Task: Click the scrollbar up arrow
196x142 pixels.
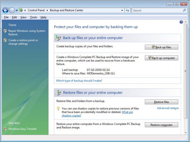Action: coord(186,22)
